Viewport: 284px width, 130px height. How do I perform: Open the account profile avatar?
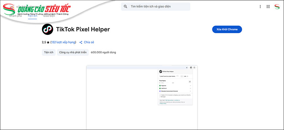point(277,7)
